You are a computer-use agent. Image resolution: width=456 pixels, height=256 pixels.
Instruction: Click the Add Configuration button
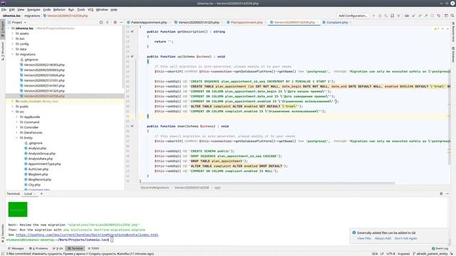click(x=353, y=16)
